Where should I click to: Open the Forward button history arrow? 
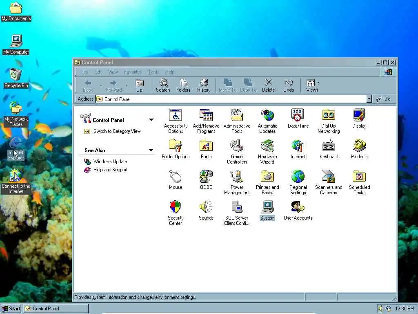tap(127, 86)
